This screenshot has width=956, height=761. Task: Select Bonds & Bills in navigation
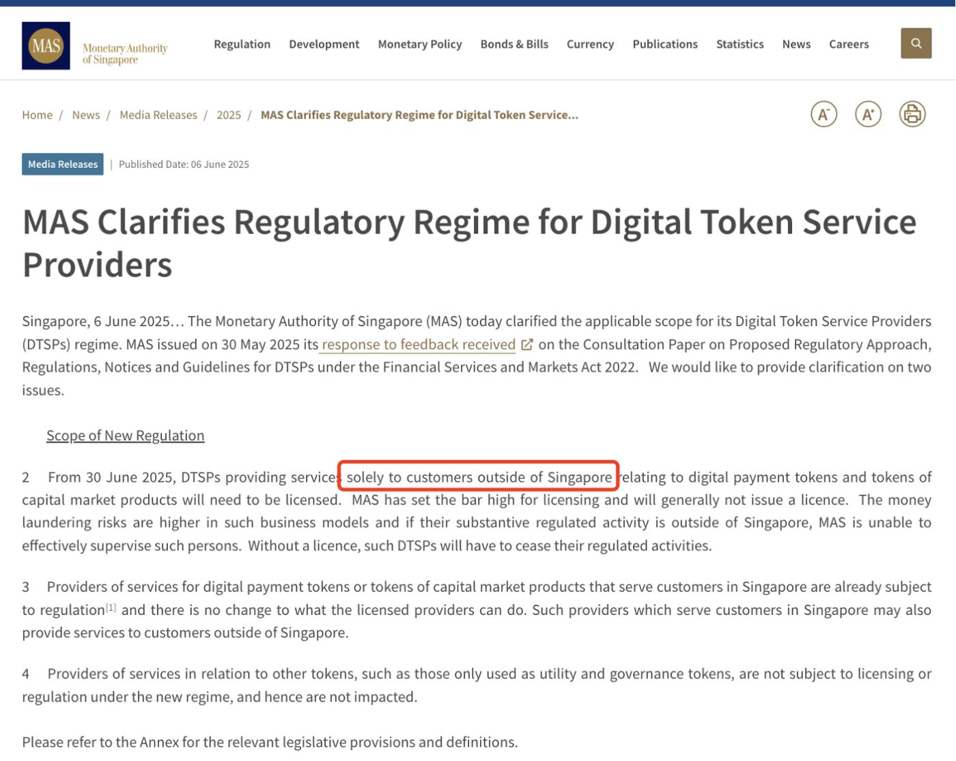coord(514,44)
